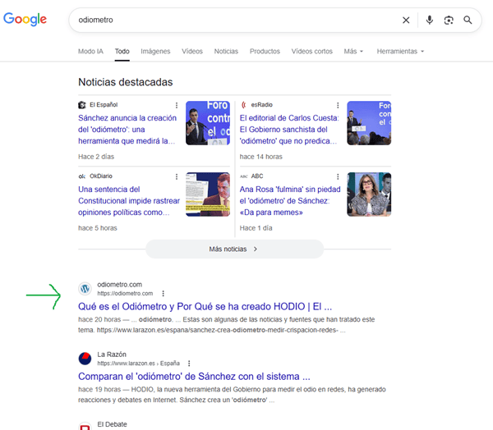Viewport: 493px width, 430px height.
Task: Open the Productos tab
Action: [265, 51]
